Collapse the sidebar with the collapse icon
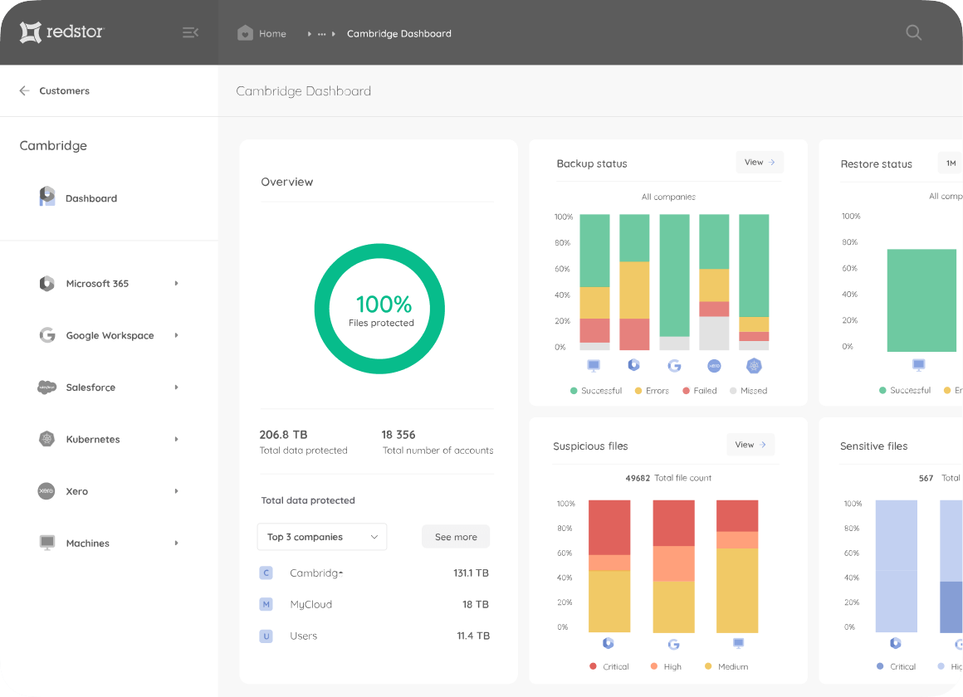 (190, 32)
